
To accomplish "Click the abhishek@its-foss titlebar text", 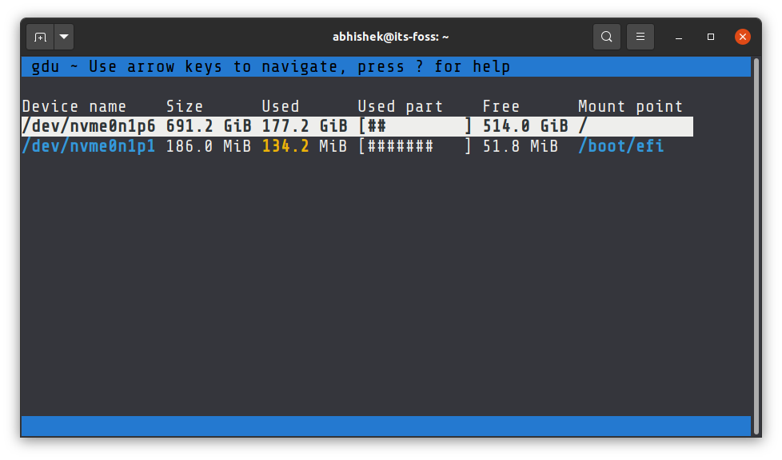I will [x=391, y=36].
